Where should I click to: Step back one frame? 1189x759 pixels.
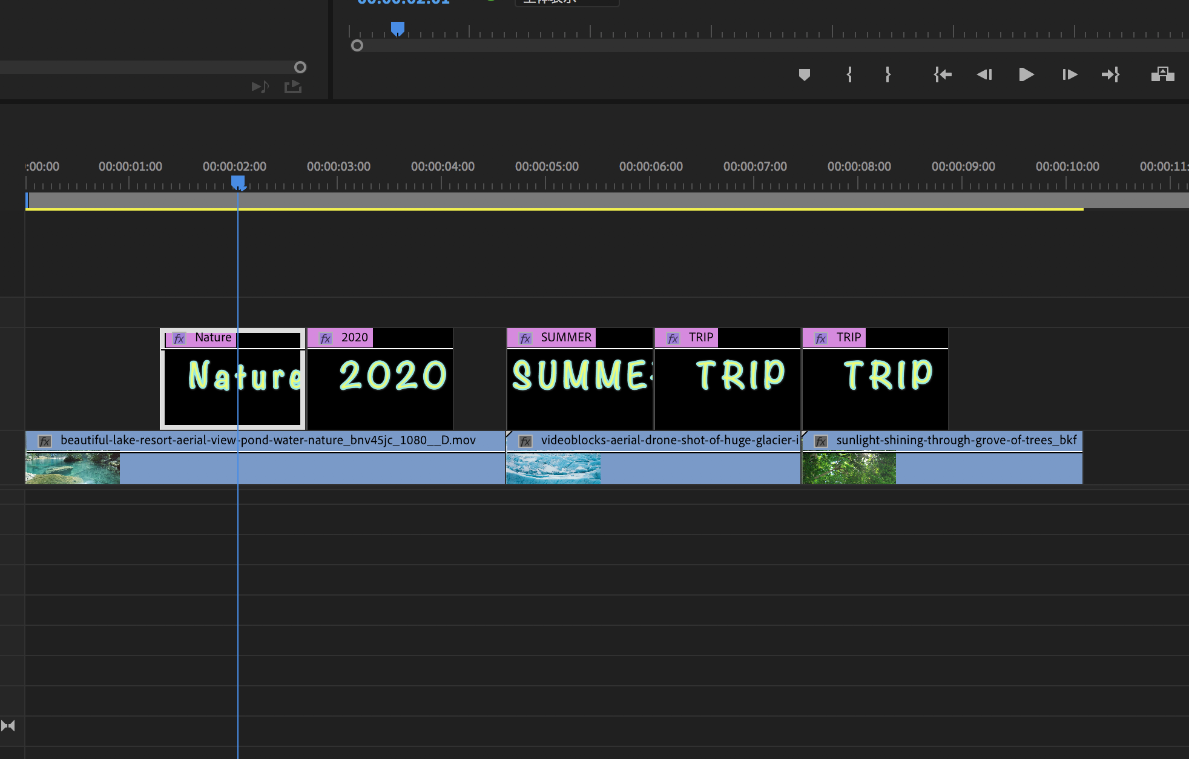(x=984, y=75)
